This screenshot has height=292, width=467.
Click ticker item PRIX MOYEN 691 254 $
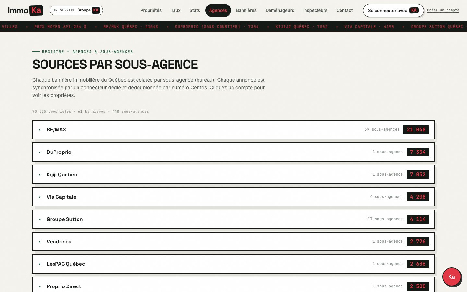pyautogui.click(x=60, y=27)
